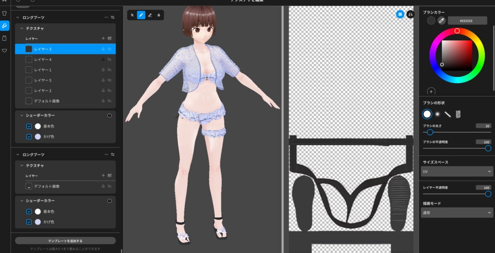Show the レイヤー 1 layer
This screenshot has width=495, height=253.
(110, 70)
